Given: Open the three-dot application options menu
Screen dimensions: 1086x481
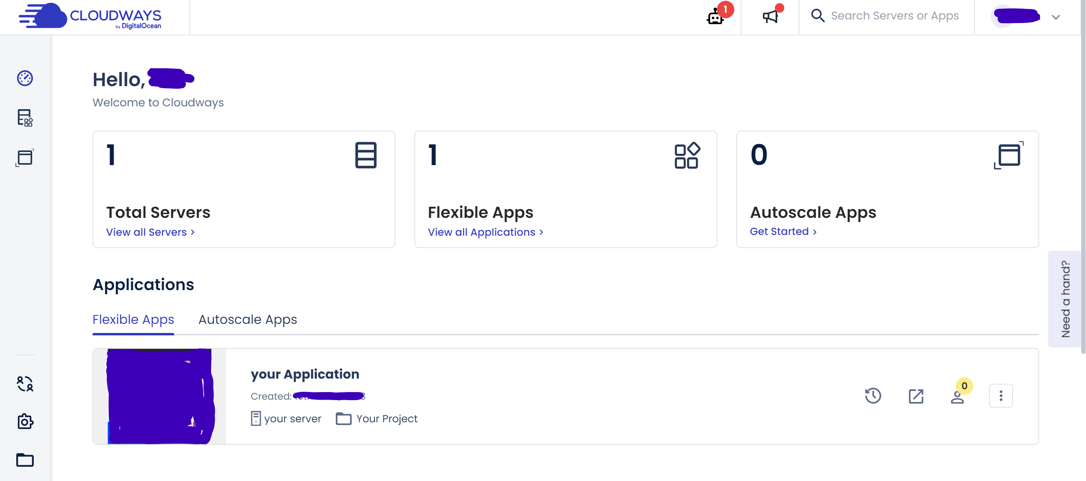Looking at the screenshot, I should point(1001,395).
